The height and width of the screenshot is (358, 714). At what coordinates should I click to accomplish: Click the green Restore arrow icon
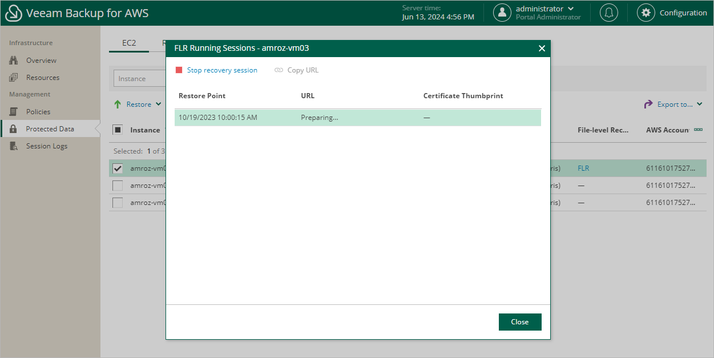[118, 104]
